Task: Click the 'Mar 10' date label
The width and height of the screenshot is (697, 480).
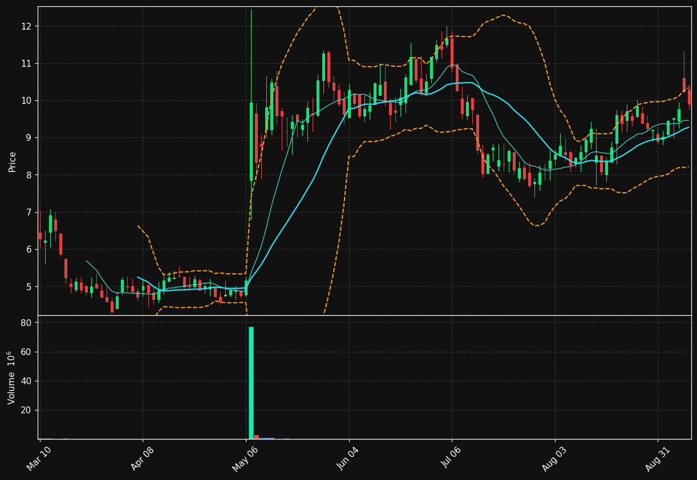Action: pyautogui.click(x=39, y=459)
